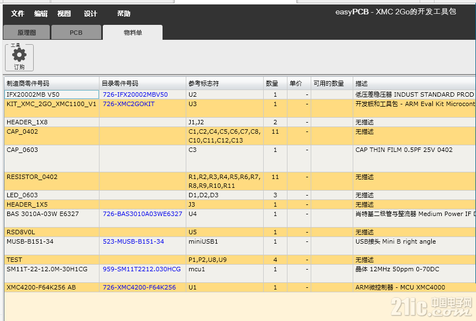Open the 帮助 menu
Viewport: 476px width, 321px height.
click(x=124, y=14)
